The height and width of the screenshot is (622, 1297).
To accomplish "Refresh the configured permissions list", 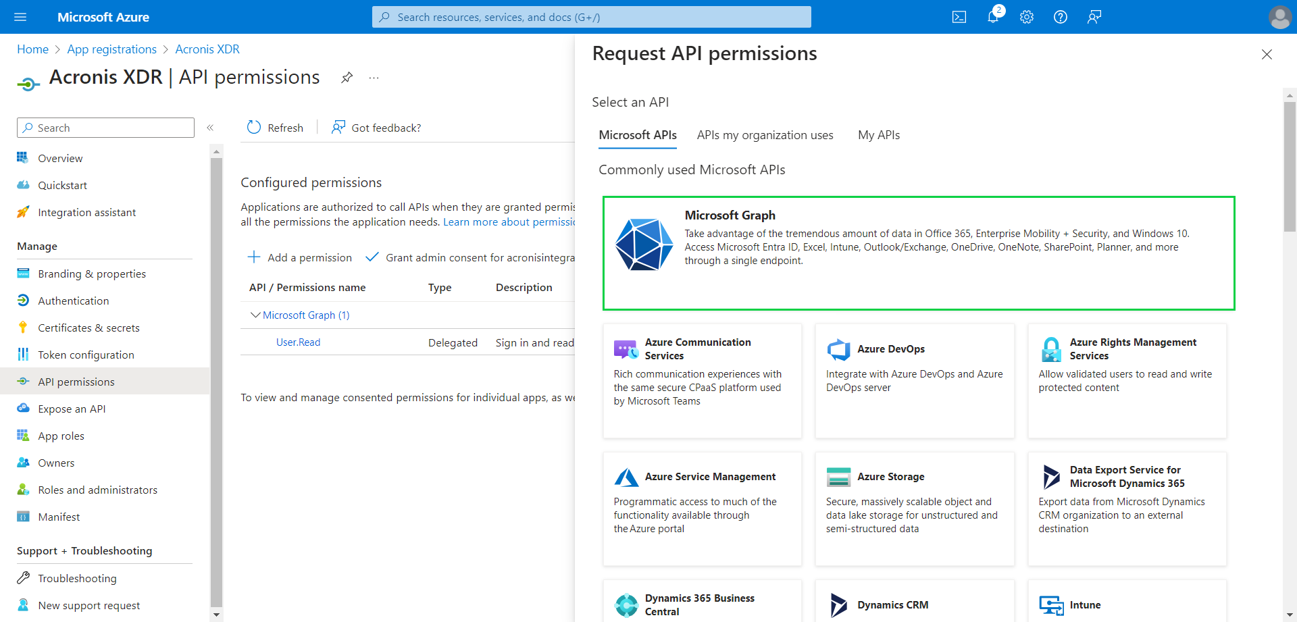I will tap(274, 128).
